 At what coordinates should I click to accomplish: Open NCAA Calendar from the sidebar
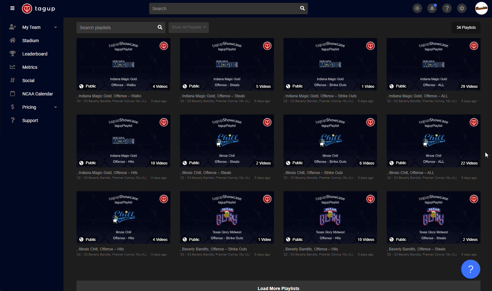(x=37, y=94)
